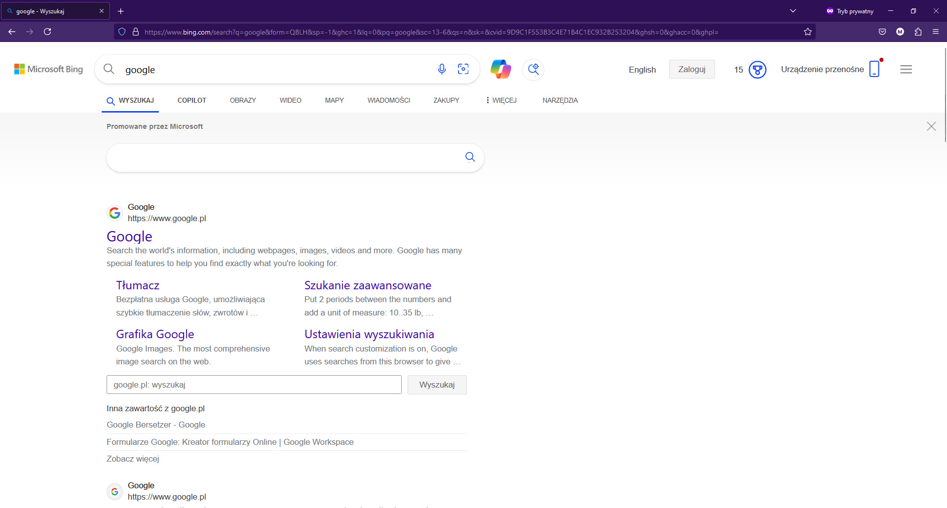Switch to the OBRAZY tab
Screen dimensions: 947x508
[243, 100]
